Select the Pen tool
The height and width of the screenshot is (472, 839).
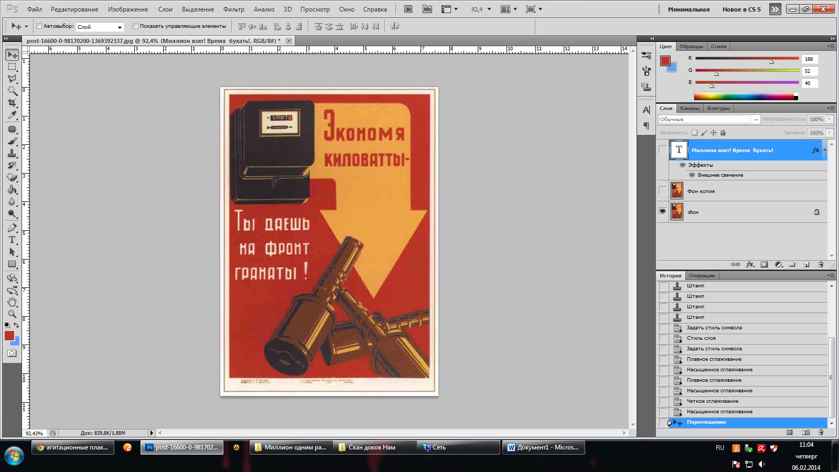point(12,228)
